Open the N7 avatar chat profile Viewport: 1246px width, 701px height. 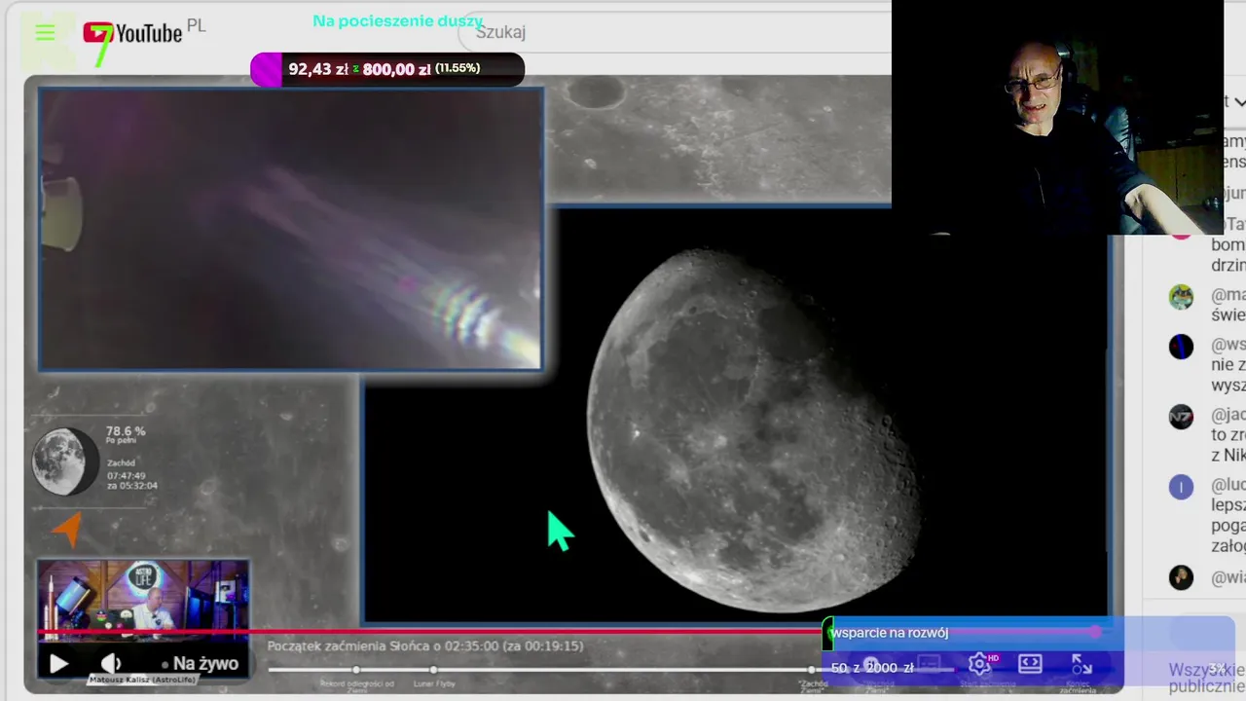(x=1181, y=417)
